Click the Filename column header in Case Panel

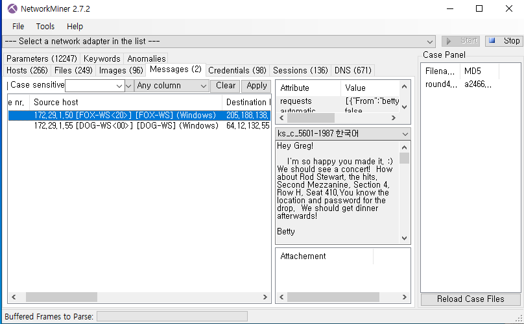click(440, 71)
